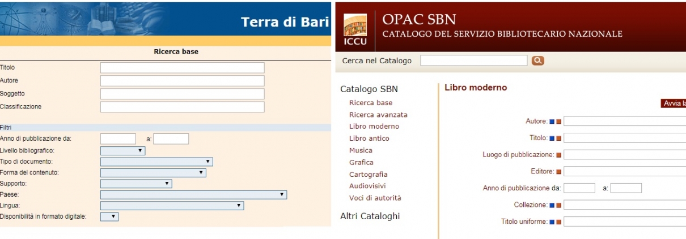
Task: Expand the Forma del contenuto dropdown
Action: click(153, 173)
